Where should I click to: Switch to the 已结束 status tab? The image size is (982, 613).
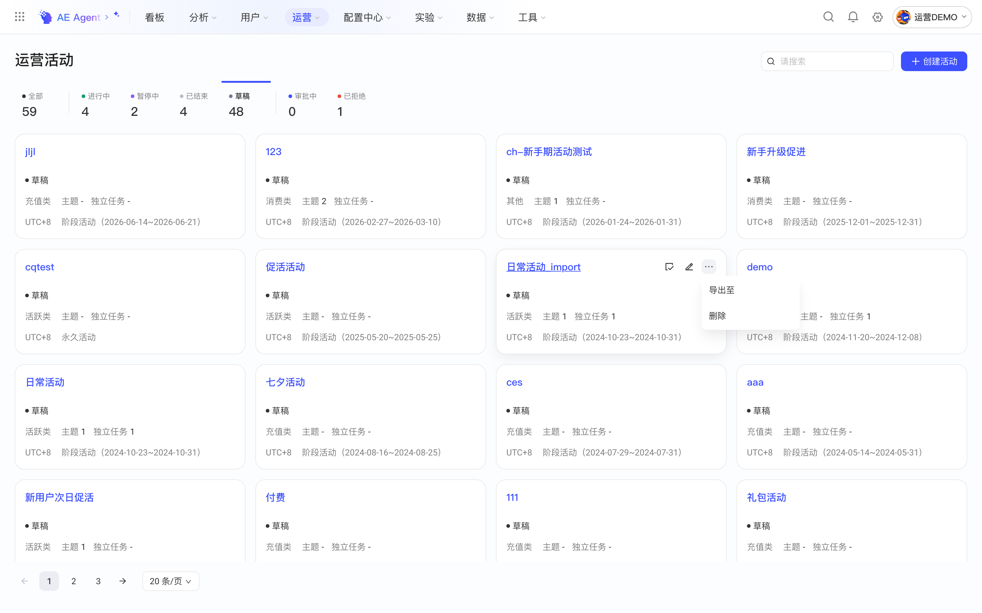tap(194, 105)
